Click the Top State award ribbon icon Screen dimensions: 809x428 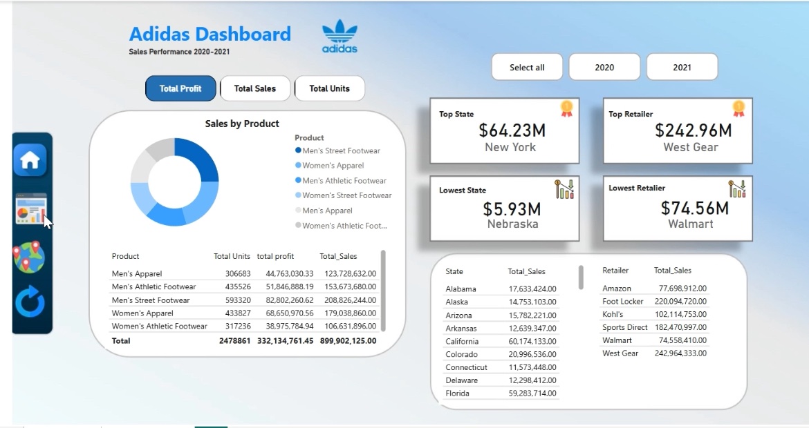(x=566, y=108)
